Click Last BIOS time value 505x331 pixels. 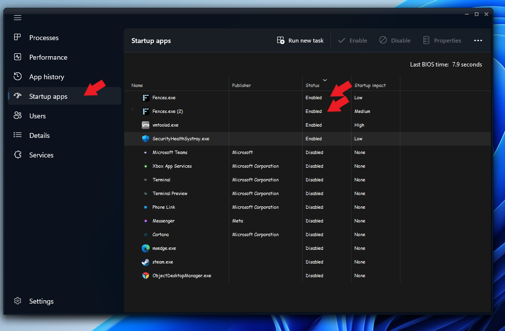point(467,65)
